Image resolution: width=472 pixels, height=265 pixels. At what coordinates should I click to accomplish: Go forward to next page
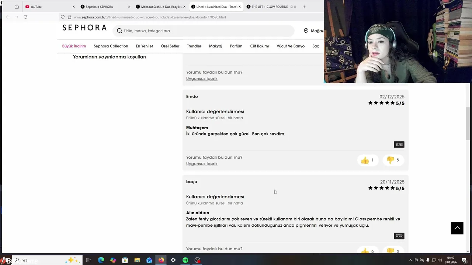pos(17,17)
